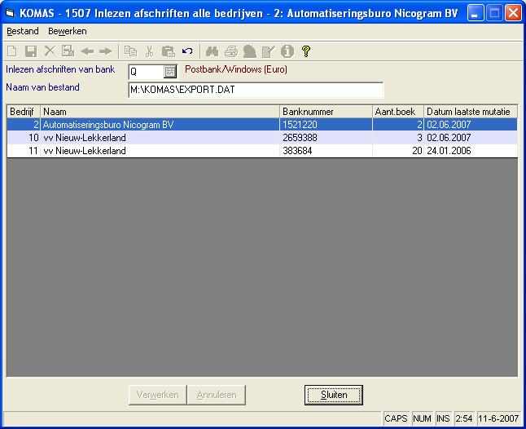The height and width of the screenshot is (429, 526).
Task: Click the bell-shaped toolbar icon
Action: (250, 51)
